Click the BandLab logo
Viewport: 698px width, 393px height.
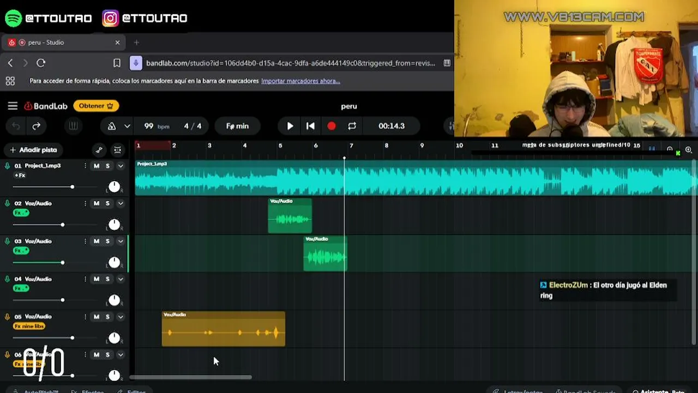(x=46, y=106)
